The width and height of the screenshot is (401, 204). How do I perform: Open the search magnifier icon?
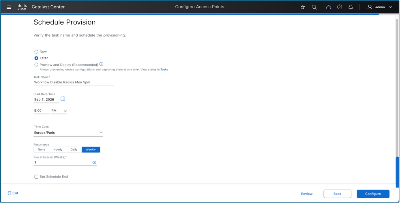[x=314, y=7]
